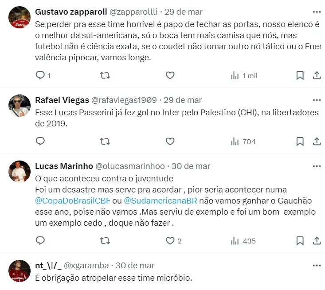View analytics showing 1 mil views
This screenshot has height=290, width=325.
(244, 75)
